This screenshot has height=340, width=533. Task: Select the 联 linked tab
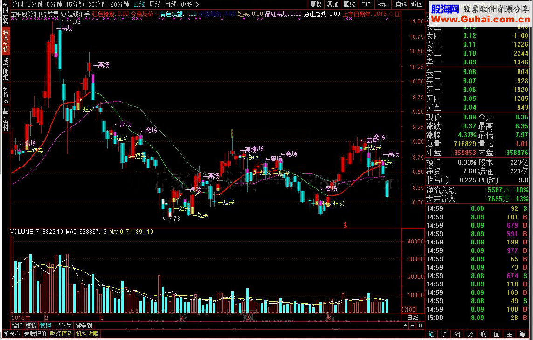point(483,334)
